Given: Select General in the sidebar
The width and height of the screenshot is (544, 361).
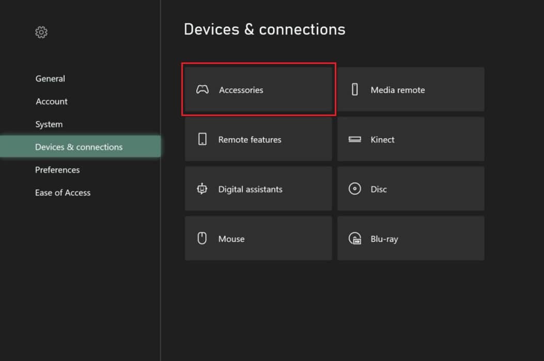Looking at the screenshot, I should tap(50, 78).
